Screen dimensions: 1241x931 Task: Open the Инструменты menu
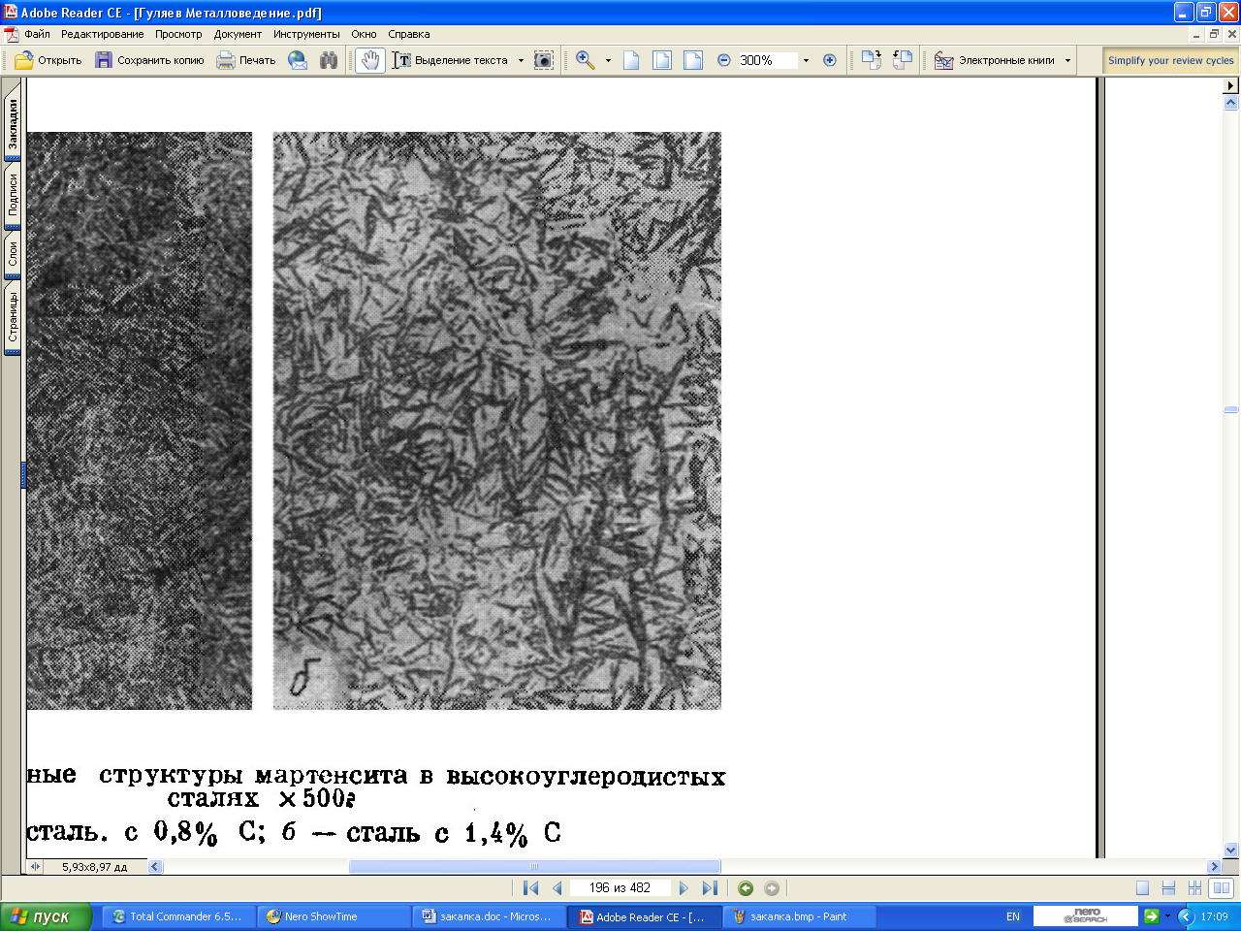(x=306, y=34)
